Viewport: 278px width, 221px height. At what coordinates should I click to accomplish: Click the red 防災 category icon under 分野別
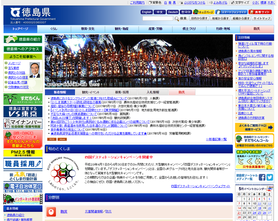51,211
